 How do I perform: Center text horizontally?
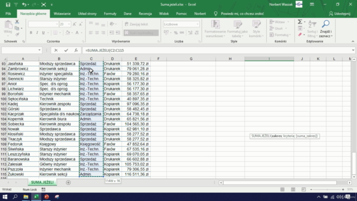[97, 33]
